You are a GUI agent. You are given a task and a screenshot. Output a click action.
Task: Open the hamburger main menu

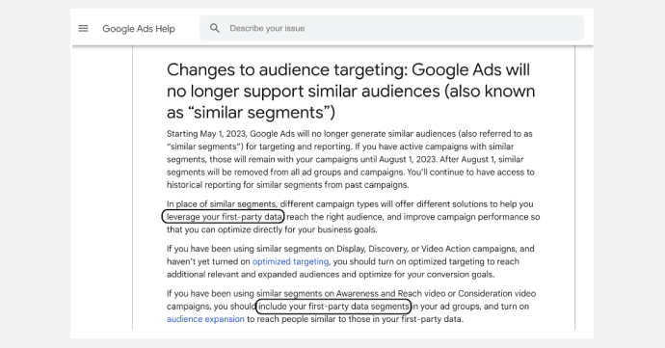coord(83,28)
